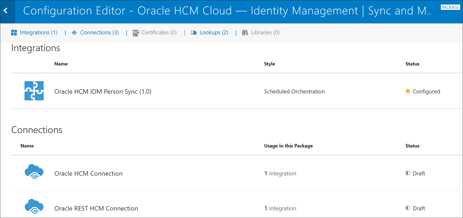The height and width of the screenshot is (218, 463).
Task: Click the Draft status of Oracle HCM Connection
Action: [419, 174]
